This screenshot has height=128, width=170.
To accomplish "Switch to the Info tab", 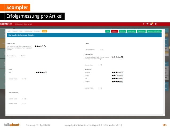I will (9, 31).
